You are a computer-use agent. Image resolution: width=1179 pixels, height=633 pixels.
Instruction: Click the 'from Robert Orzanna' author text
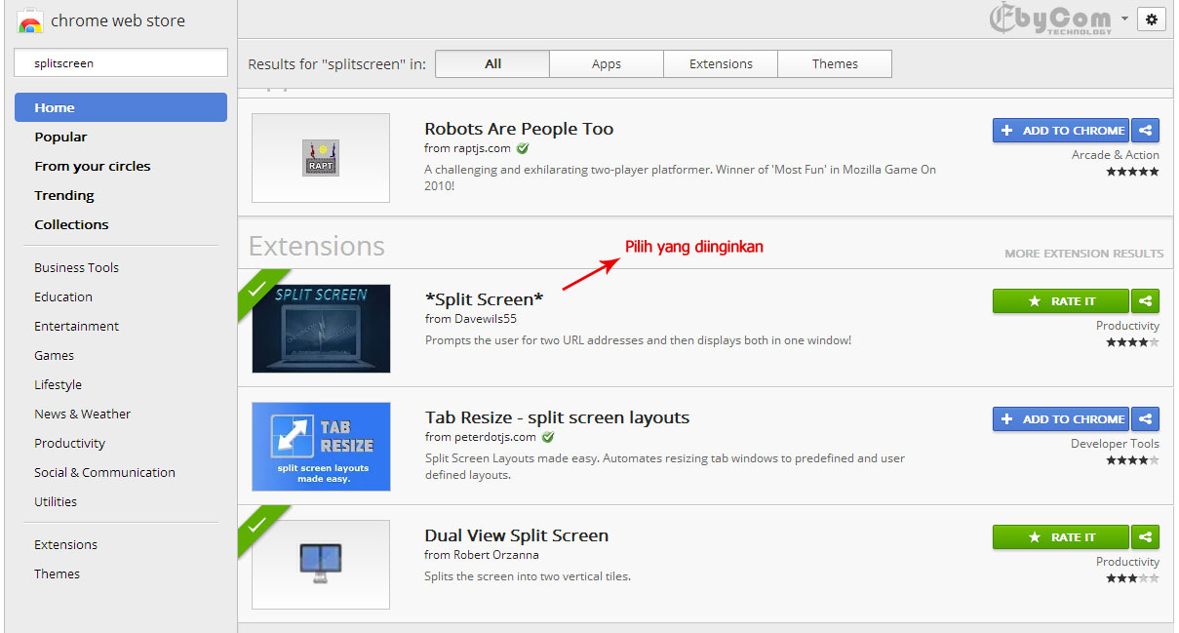coord(482,555)
